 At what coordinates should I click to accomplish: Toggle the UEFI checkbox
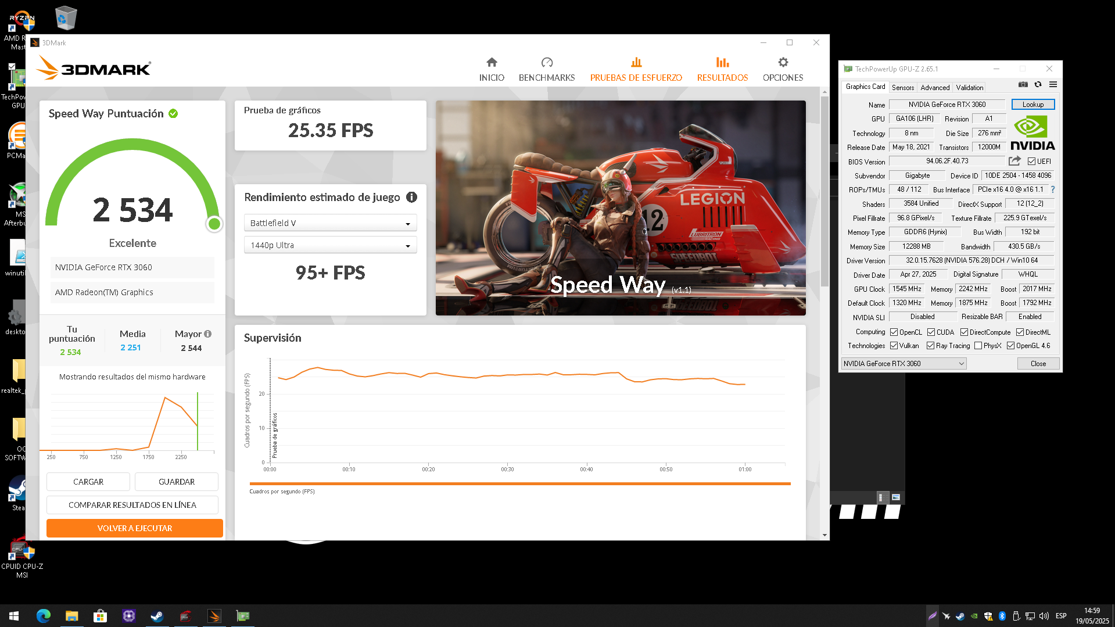click(x=1031, y=162)
